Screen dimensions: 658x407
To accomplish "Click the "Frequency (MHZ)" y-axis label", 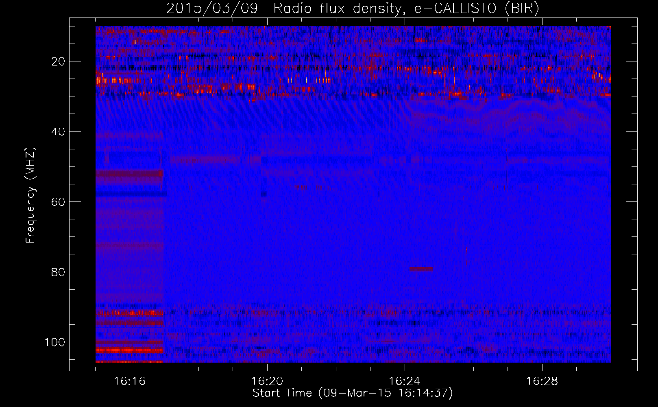I will (31, 195).
